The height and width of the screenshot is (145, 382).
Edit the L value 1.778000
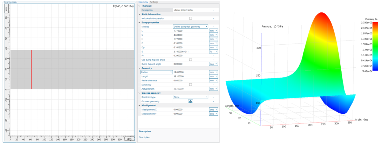(x=190, y=31)
